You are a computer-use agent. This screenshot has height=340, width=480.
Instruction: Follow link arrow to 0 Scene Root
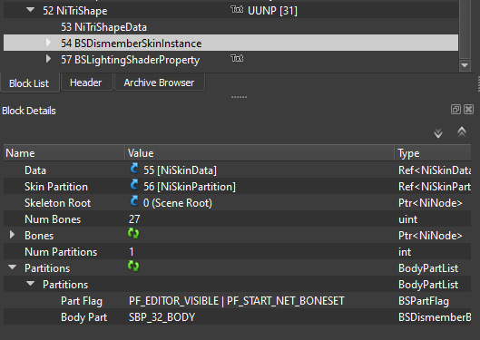(134, 201)
